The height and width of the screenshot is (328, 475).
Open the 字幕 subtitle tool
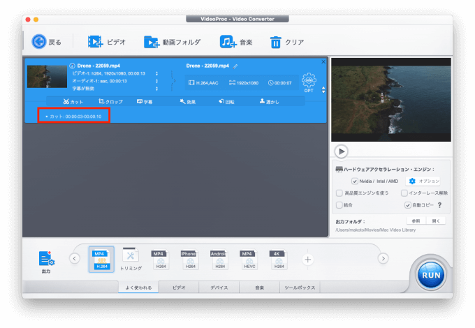(x=145, y=102)
